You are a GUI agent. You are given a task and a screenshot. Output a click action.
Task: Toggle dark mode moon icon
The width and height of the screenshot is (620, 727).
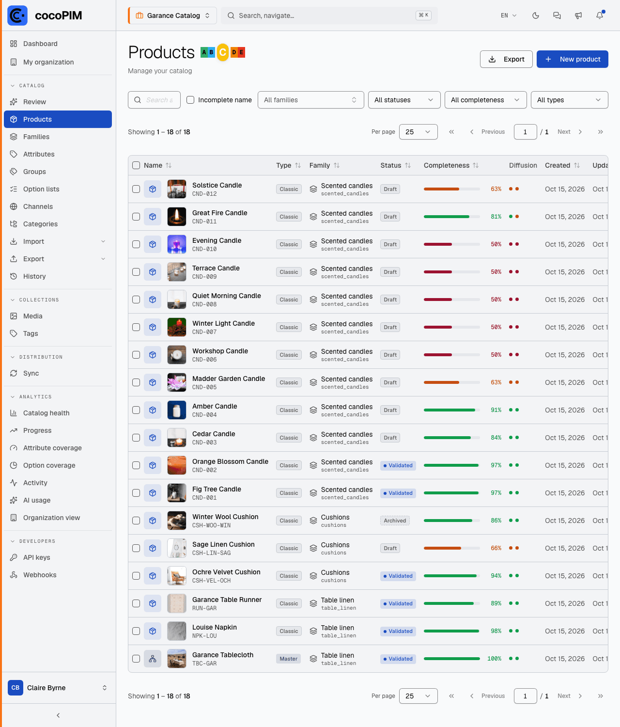coord(536,16)
